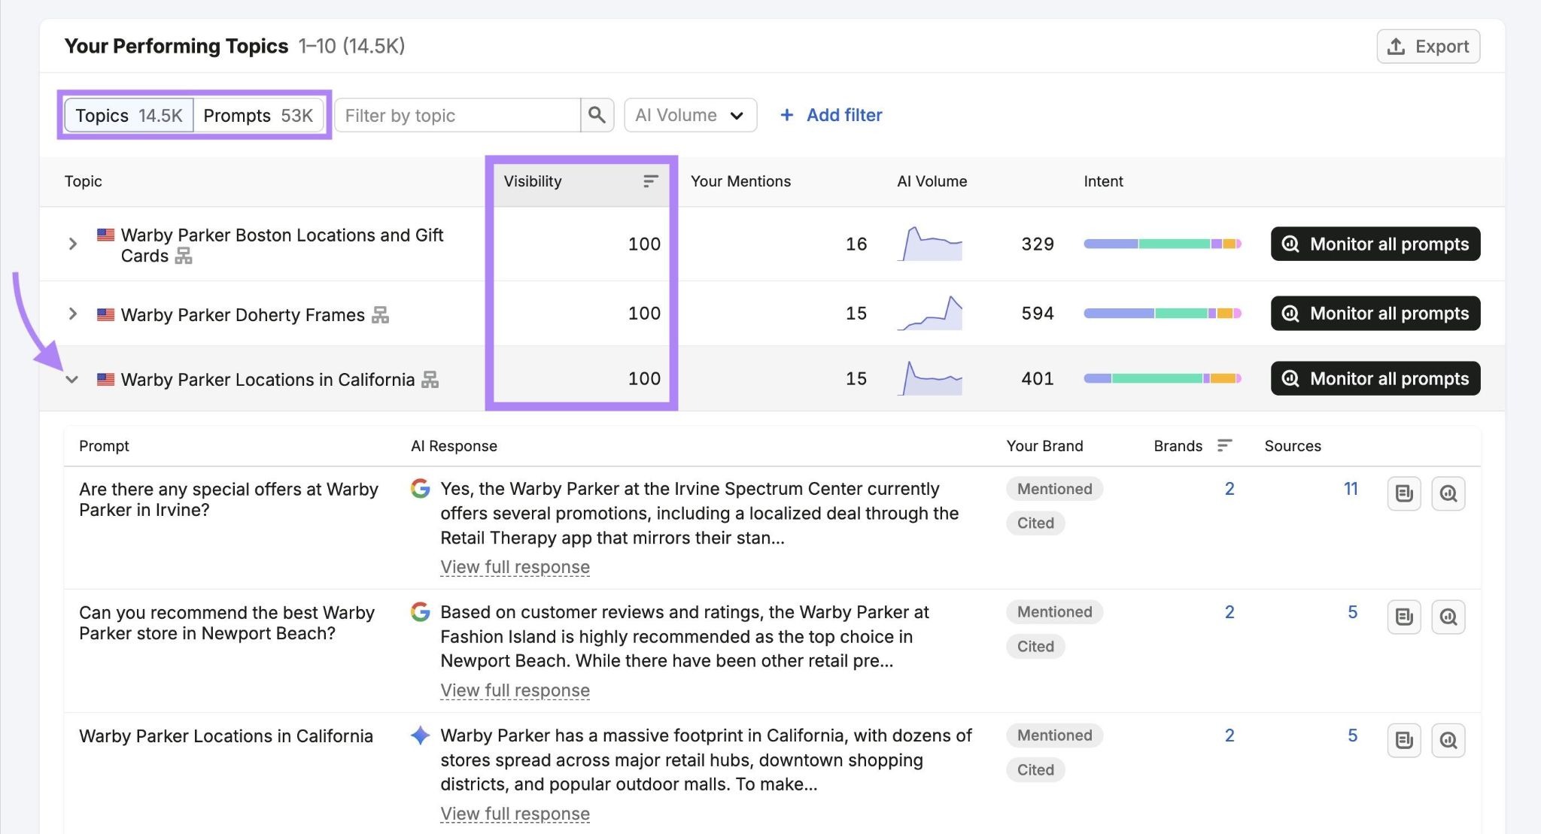1541x834 pixels.
Task: Open the AI Volume filter dropdown
Action: (691, 115)
